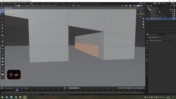Switch to the UV Editing workspace tab
Image resolution: width=176 pixels, height=99 pixels.
pos(49,4)
